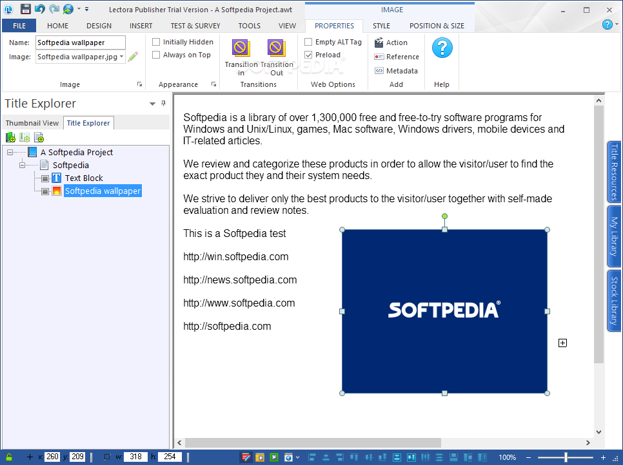Select the Text Block tree item
Screen dimensions: 623x465
coord(84,178)
